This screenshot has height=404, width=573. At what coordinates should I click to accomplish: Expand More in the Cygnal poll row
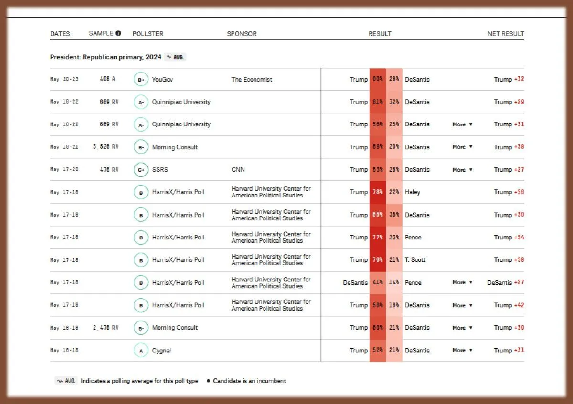tap(462, 351)
